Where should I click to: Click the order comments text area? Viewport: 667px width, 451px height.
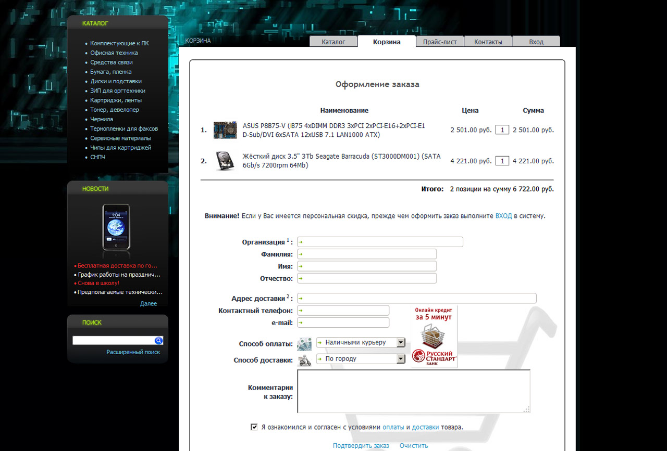(414, 391)
